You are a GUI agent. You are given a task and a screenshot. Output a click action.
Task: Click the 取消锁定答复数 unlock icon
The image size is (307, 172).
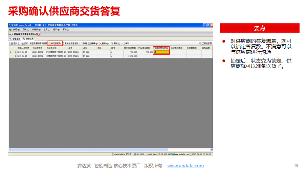coord(63,44)
